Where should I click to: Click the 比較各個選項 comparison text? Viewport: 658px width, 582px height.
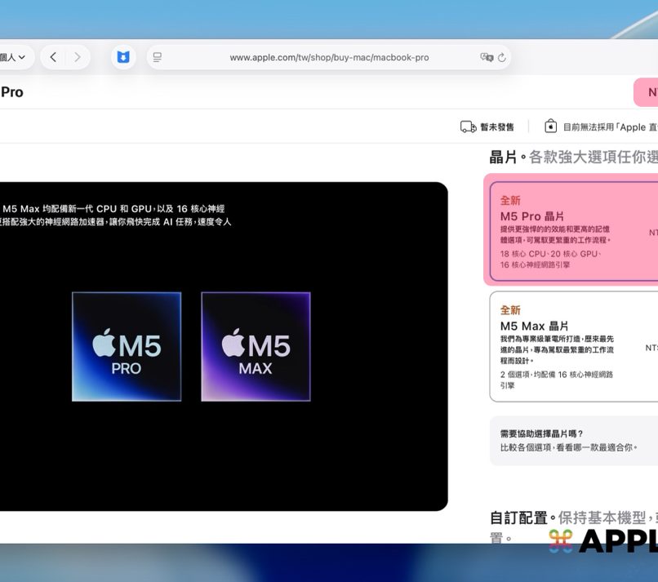568,448
